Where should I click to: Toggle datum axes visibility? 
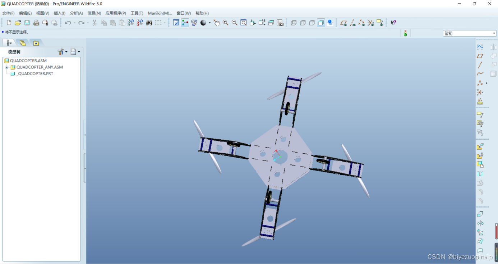(x=352, y=23)
